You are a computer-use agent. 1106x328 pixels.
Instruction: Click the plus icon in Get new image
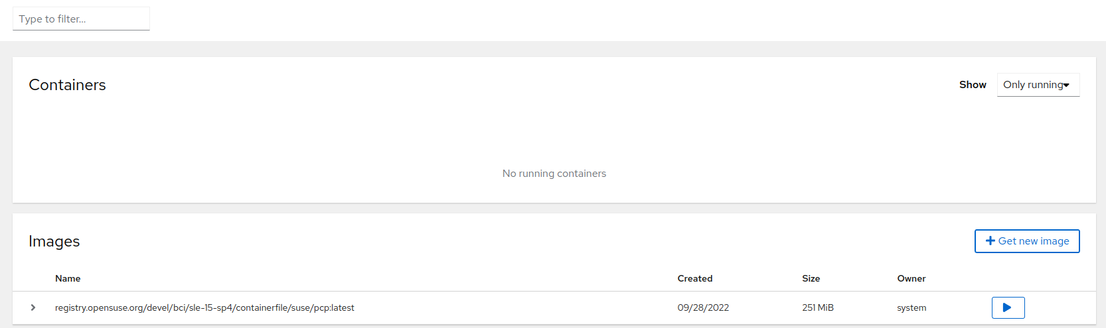[990, 241]
